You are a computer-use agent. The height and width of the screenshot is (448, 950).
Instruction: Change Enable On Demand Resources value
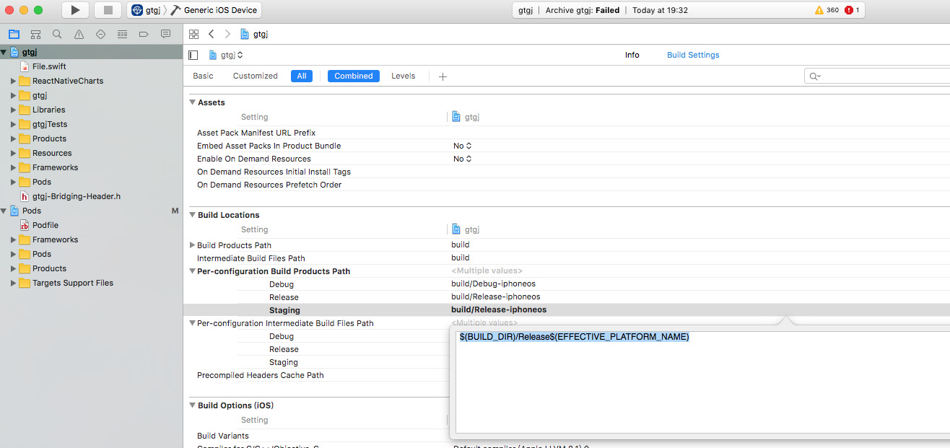point(462,159)
